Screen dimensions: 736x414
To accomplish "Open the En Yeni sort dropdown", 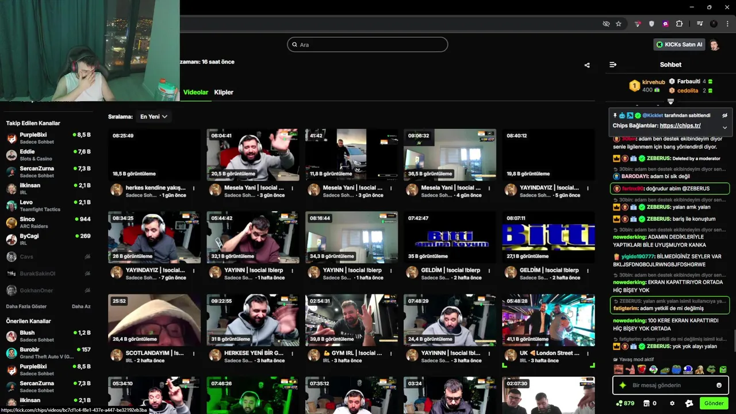I will (154, 117).
